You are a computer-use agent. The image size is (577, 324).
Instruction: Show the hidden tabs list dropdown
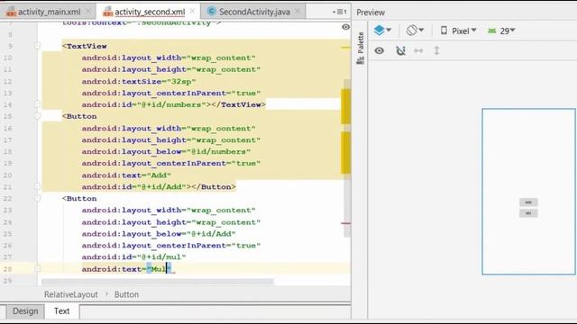(x=339, y=12)
